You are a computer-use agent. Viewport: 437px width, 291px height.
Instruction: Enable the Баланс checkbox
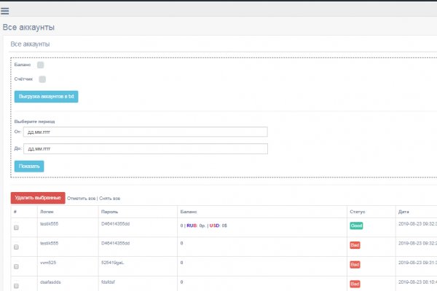pos(41,65)
